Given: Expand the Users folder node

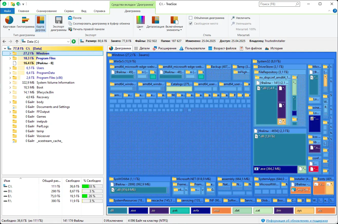Looking at the screenshot, I should [x=10, y=68].
